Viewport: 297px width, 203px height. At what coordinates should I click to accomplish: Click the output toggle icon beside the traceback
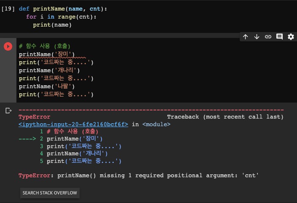pyautogui.click(x=8, y=111)
